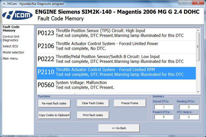Click the Go Back button
The image size is (206, 137).
119,128
